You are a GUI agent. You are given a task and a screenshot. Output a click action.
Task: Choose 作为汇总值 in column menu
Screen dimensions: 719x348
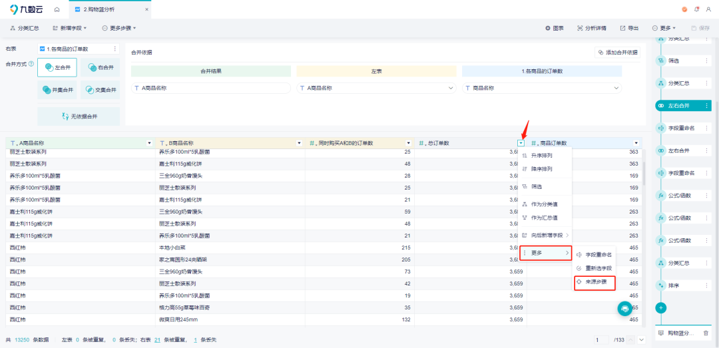coord(545,218)
